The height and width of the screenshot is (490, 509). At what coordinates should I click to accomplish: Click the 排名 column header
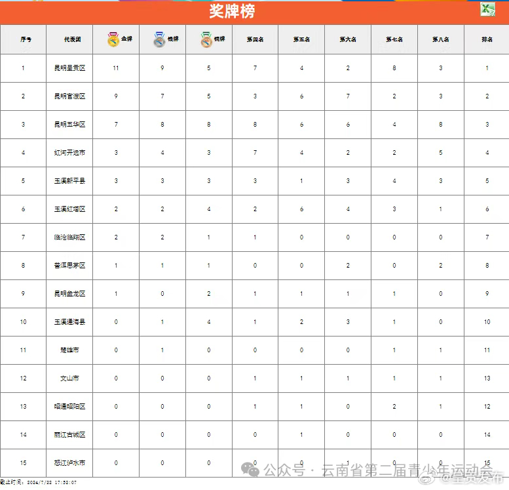pyautogui.click(x=487, y=39)
